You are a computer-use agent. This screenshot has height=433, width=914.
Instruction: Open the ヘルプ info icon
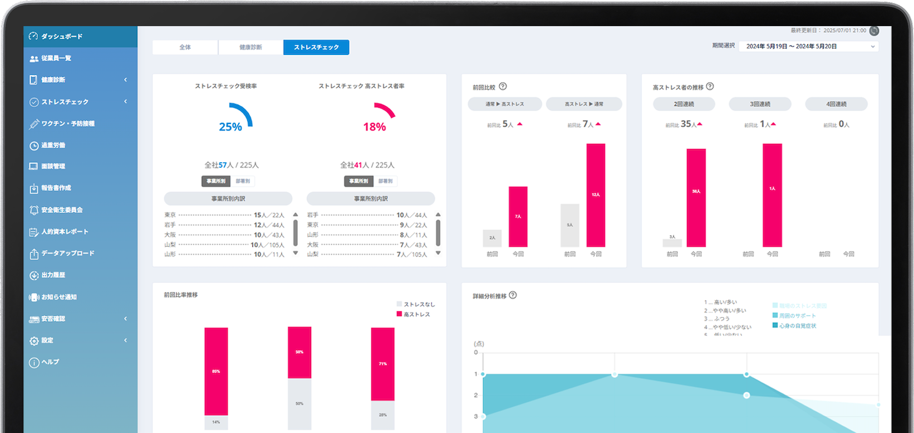33,362
